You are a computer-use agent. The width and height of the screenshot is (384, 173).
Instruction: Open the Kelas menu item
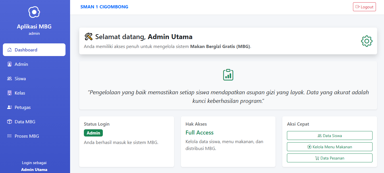tap(34, 93)
